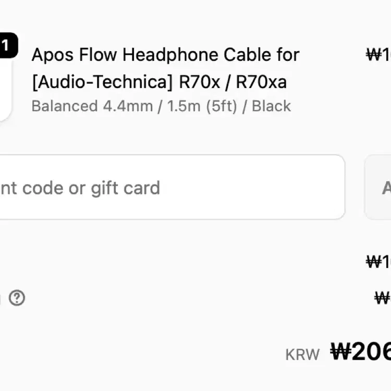Image resolution: width=391 pixels, height=391 pixels.
Task: Click the subtotal amount below the Apply button
Action: 379,261
